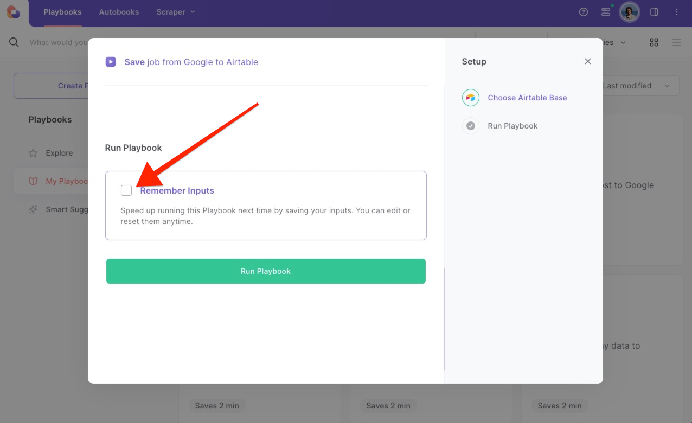692x423 pixels.
Task: Open the three-dot more options menu
Action: coord(677,12)
